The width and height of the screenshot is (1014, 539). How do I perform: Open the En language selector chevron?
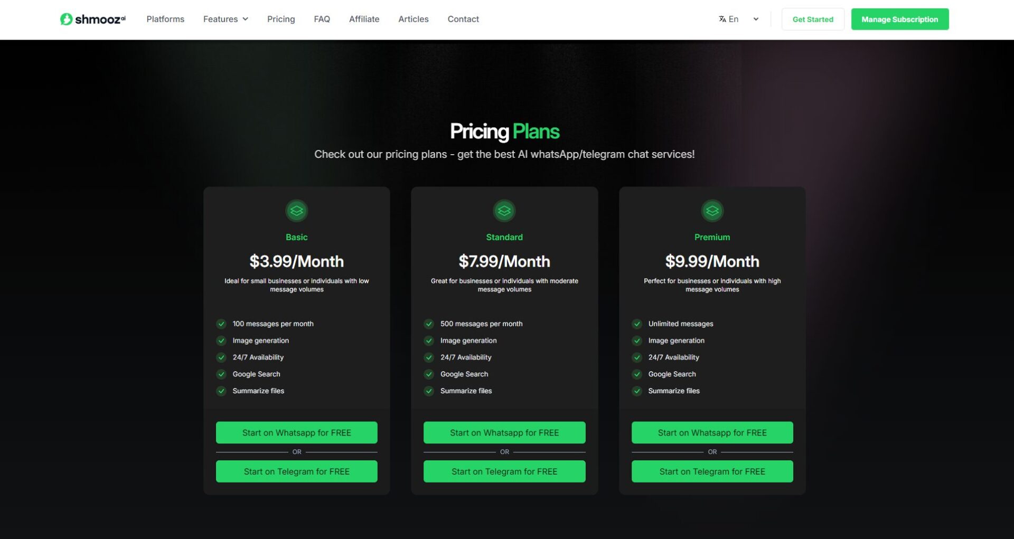(x=756, y=19)
